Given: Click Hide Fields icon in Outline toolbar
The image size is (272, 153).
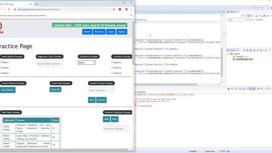Looking at the screenshot, I should click(x=251, y=51).
